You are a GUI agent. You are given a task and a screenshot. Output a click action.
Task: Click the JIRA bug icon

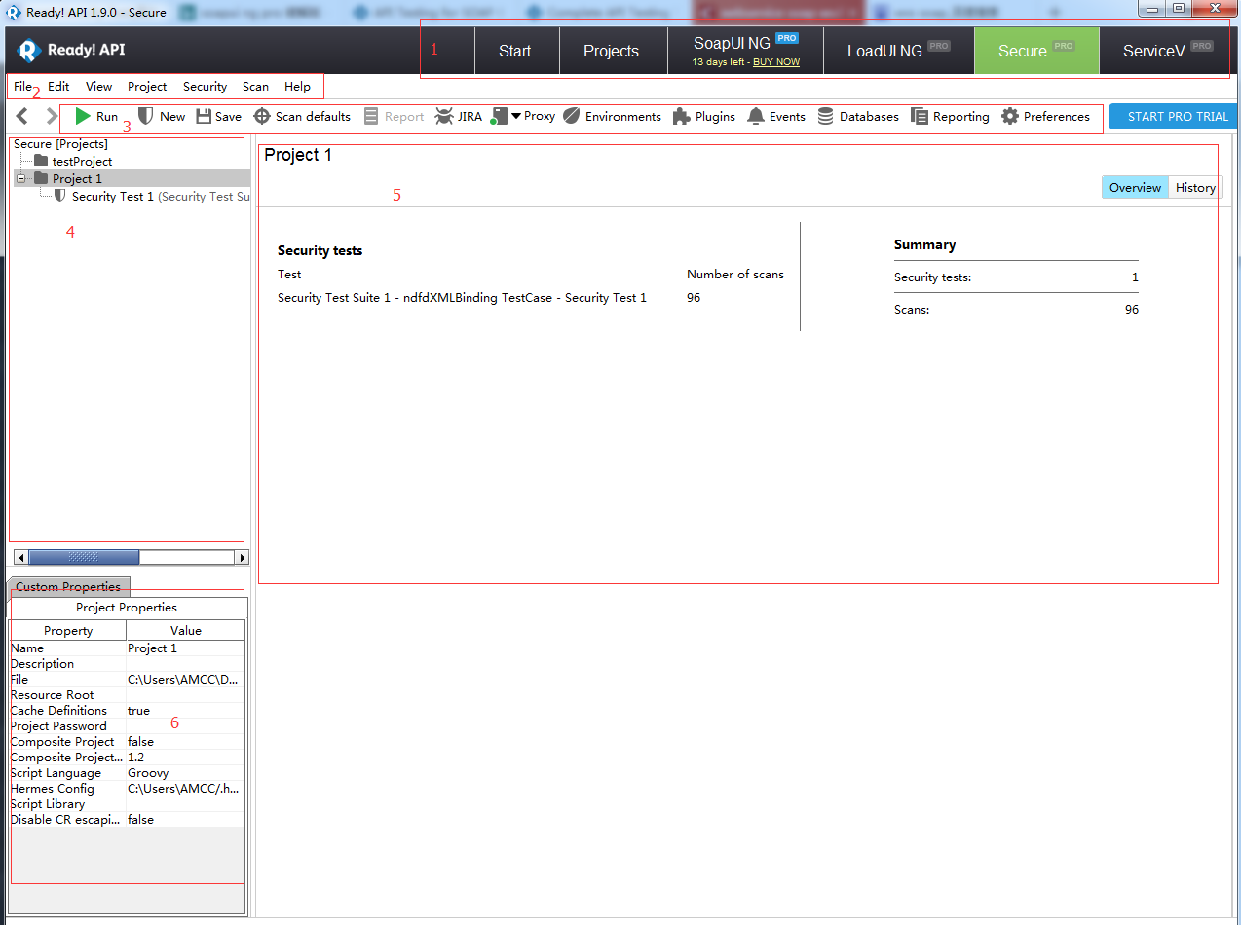444,116
